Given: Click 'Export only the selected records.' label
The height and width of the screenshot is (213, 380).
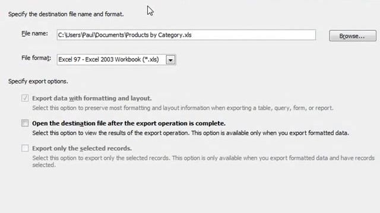Looking at the screenshot, I should pyautogui.click(x=82, y=149).
